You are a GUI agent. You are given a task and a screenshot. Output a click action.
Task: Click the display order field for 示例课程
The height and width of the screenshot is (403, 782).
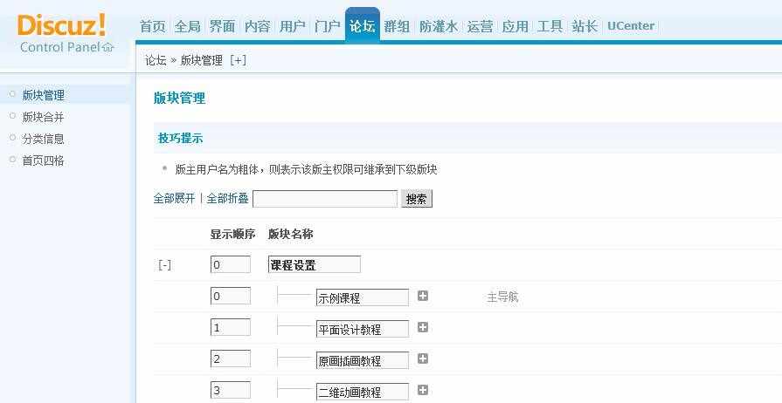231,296
